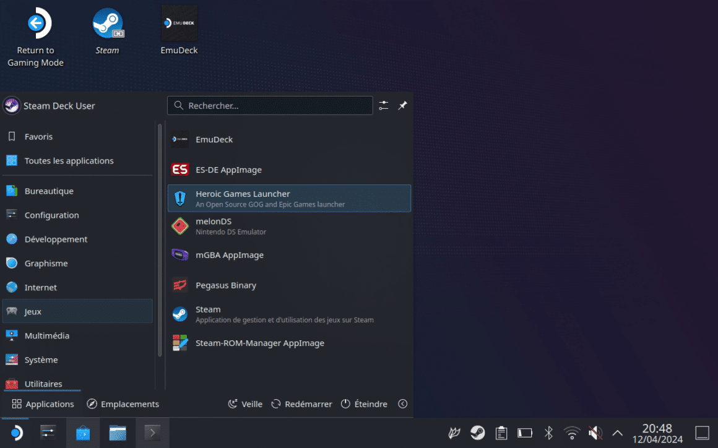The height and width of the screenshot is (448, 718).
Task: Click the Rechercher search field
Action: click(x=270, y=106)
